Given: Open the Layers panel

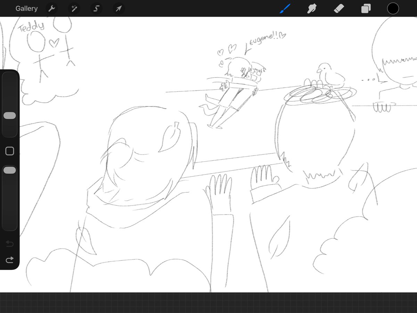Looking at the screenshot, I should pyautogui.click(x=366, y=8).
